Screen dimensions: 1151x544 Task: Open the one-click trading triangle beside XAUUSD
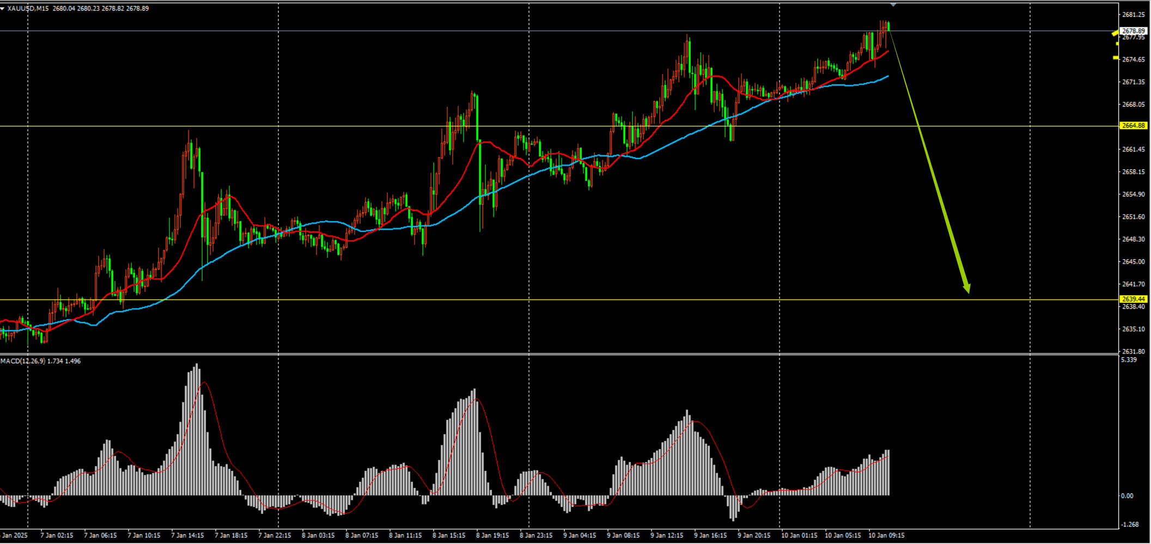click(x=3, y=9)
